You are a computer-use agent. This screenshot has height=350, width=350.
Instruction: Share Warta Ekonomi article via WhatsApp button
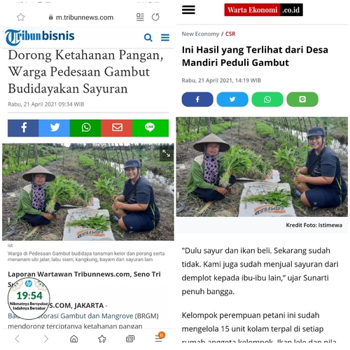[267, 99]
